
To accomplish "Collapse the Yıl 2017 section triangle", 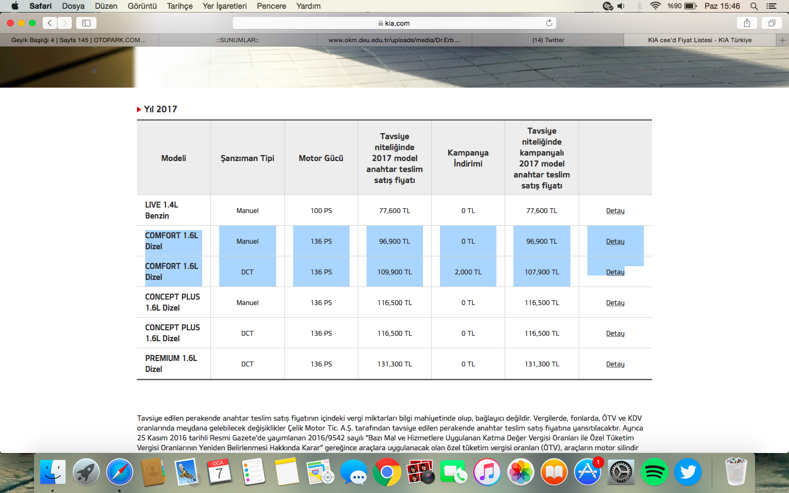I will coord(139,110).
